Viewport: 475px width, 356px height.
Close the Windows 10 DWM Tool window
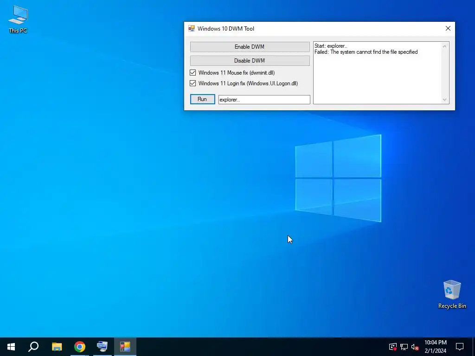pyautogui.click(x=448, y=28)
